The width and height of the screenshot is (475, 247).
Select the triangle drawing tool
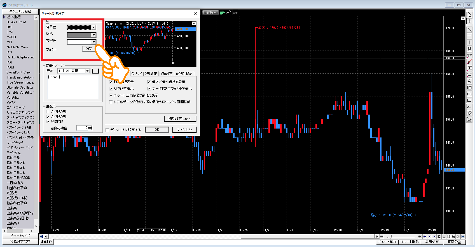[x=469, y=107]
